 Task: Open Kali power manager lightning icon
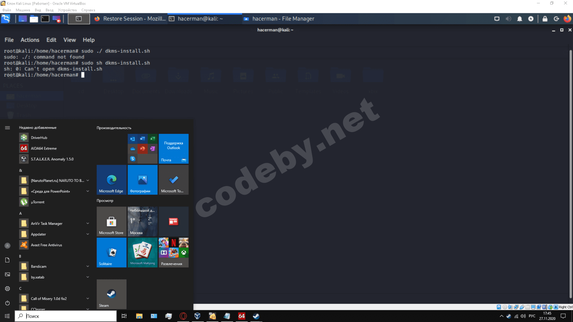coord(531,19)
